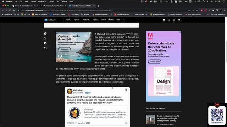Share article on Telegram from sidebar
This screenshot has width=227, height=127.
[x=45, y=43]
